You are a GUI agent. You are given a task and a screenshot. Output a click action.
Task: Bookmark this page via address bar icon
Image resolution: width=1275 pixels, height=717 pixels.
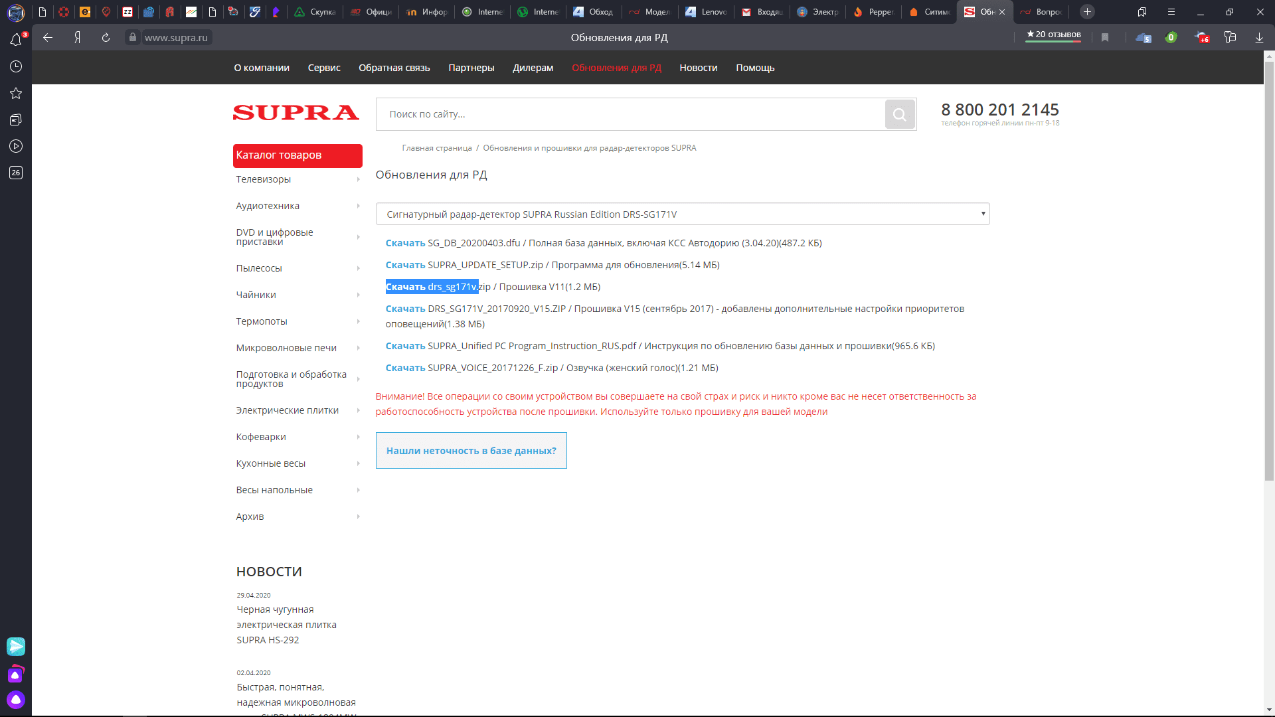click(1105, 38)
